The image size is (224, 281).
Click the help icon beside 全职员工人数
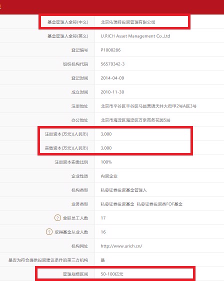57,218
